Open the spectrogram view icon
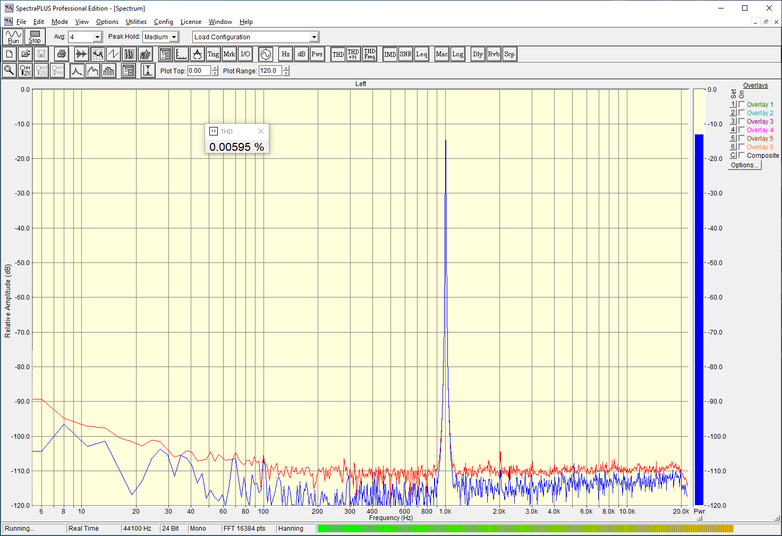The image size is (782, 536). pyautogui.click(x=129, y=54)
